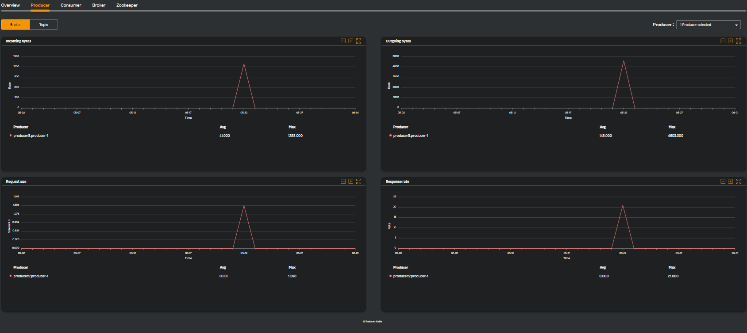Click the Avg value 0.051 in Request size
The image size is (747, 333).
click(x=223, y=276)
